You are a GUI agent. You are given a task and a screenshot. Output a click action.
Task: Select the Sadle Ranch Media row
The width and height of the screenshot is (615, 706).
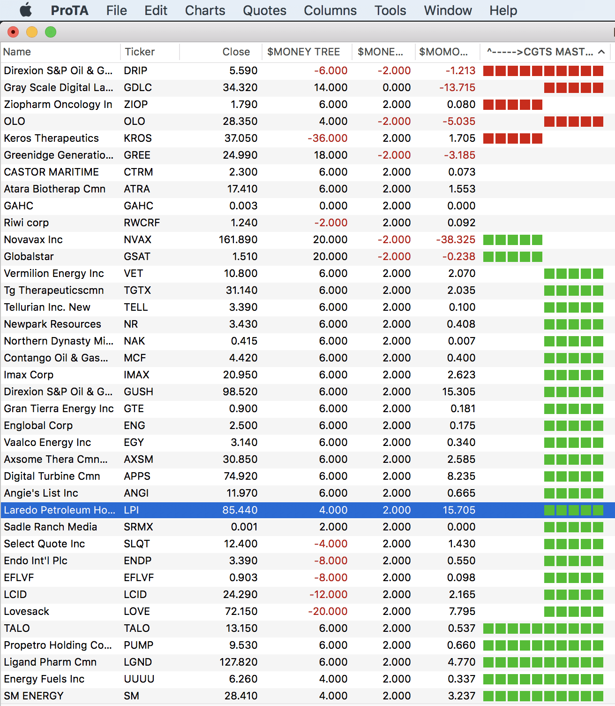(307, 527)
